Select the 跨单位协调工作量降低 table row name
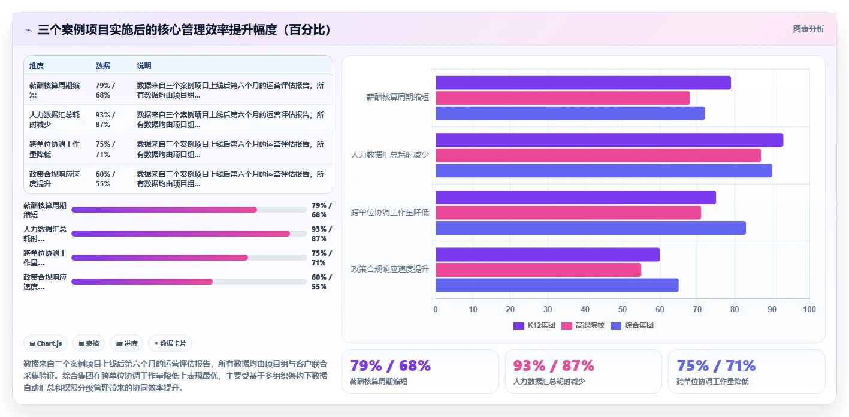The height and width of the screenshot is (417, 849). pos(55,149)
